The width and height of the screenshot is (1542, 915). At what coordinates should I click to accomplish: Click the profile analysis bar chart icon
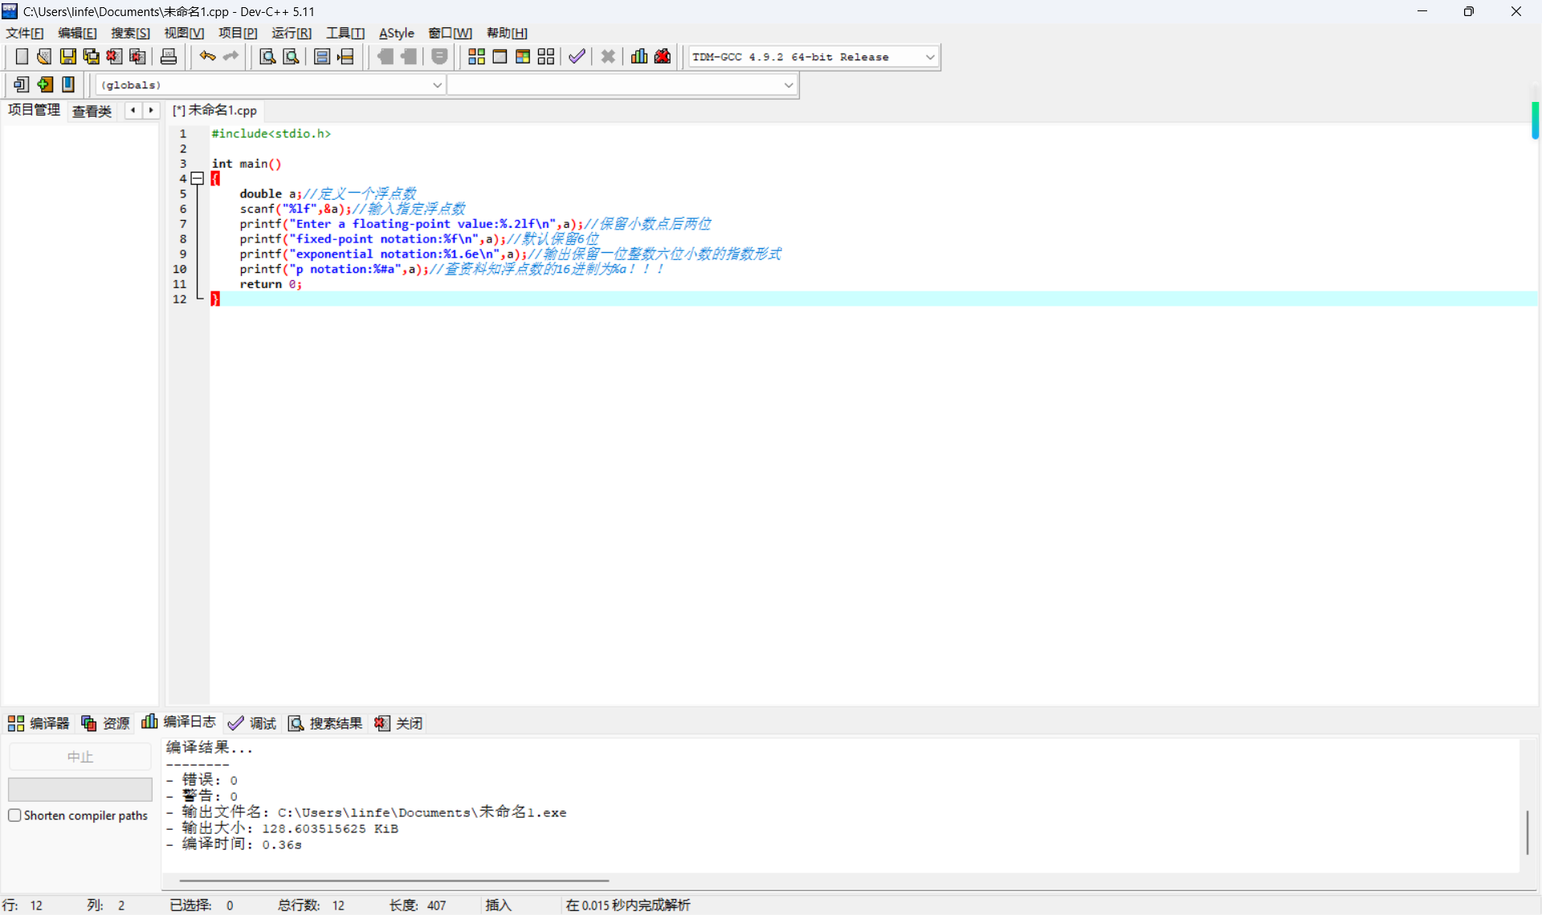pyautogui.click(x=639, y=56)
